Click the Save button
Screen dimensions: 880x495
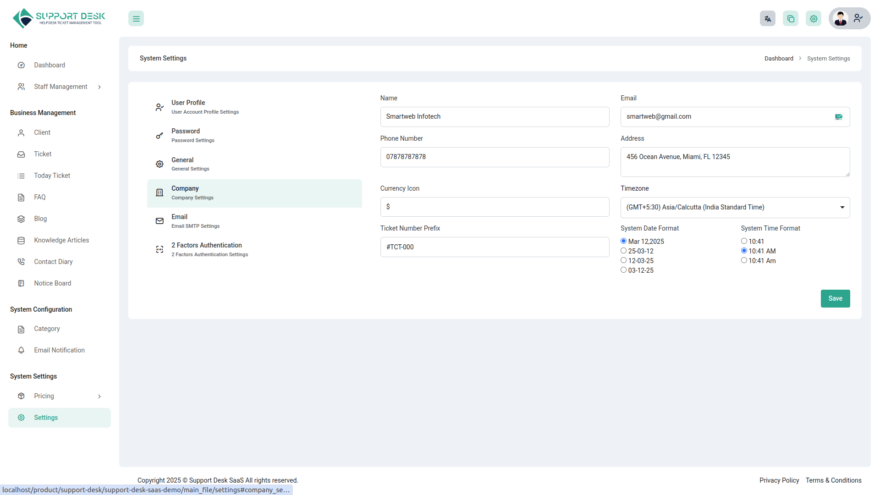coord(835,298)
